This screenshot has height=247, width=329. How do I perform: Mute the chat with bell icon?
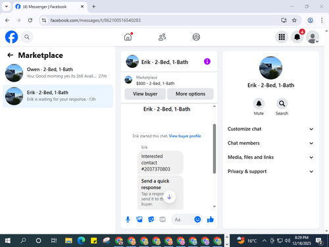(259, 103)
